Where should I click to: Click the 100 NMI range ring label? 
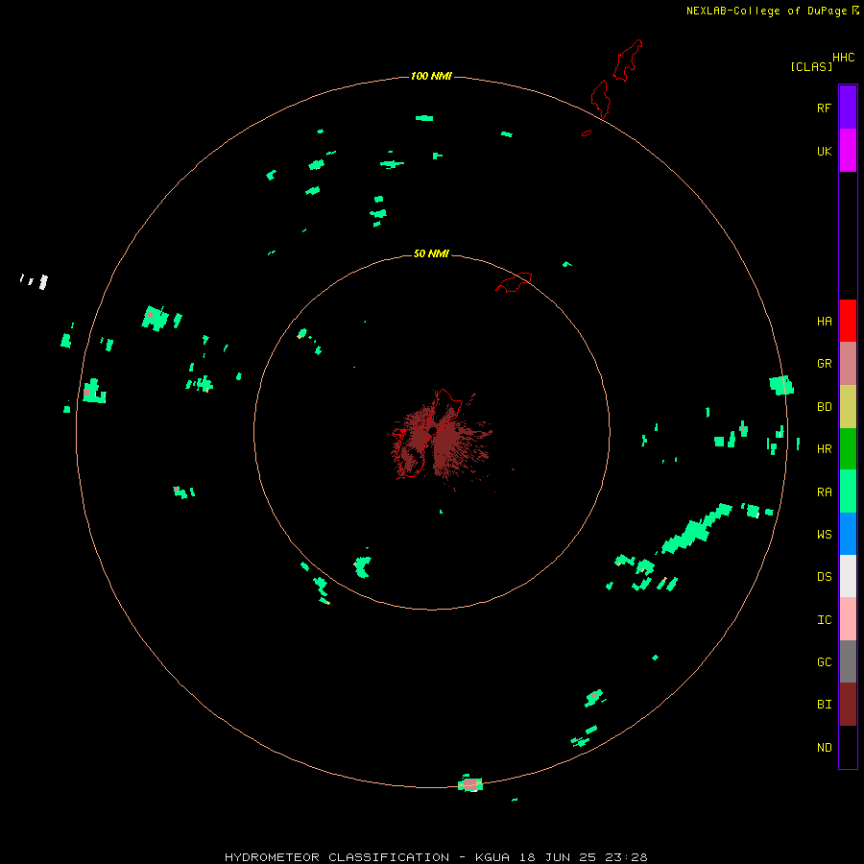[431, 76]
